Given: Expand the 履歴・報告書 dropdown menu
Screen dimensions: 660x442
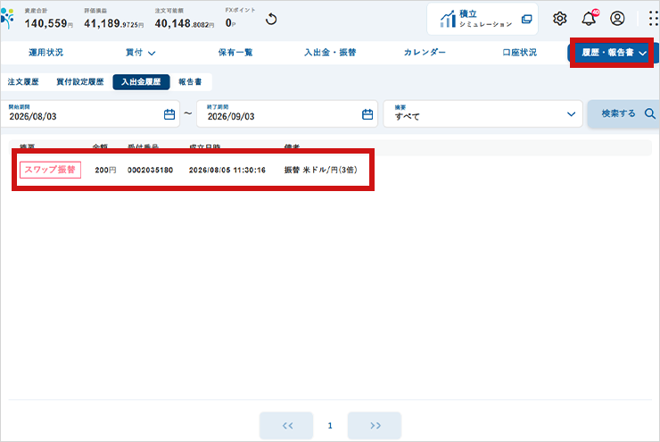Looking at the screenshot, I should coord(612,53).
